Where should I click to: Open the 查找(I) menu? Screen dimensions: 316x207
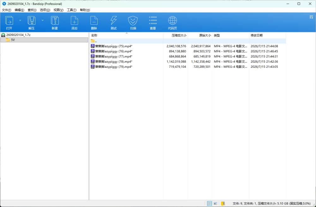(x=32, y=10)
